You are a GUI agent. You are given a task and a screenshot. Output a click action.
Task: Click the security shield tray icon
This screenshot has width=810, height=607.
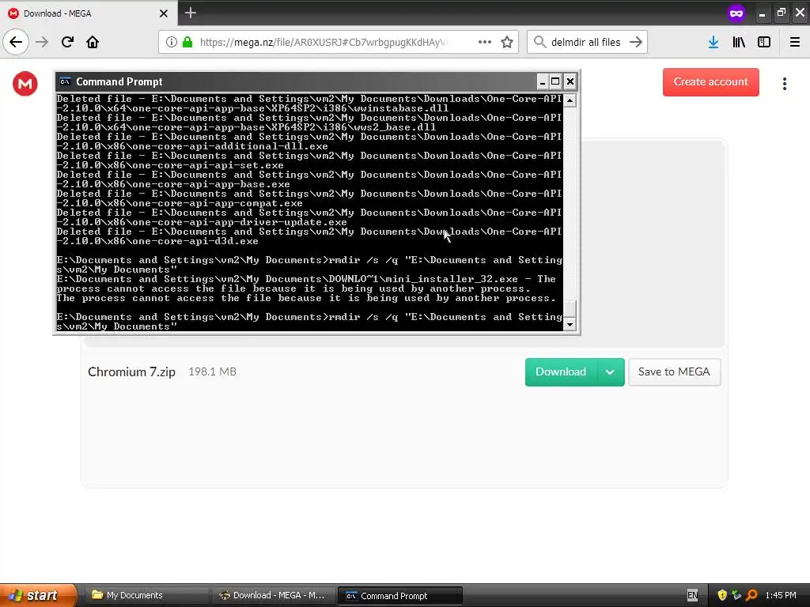pyautogui.click(x=722, y=595)
